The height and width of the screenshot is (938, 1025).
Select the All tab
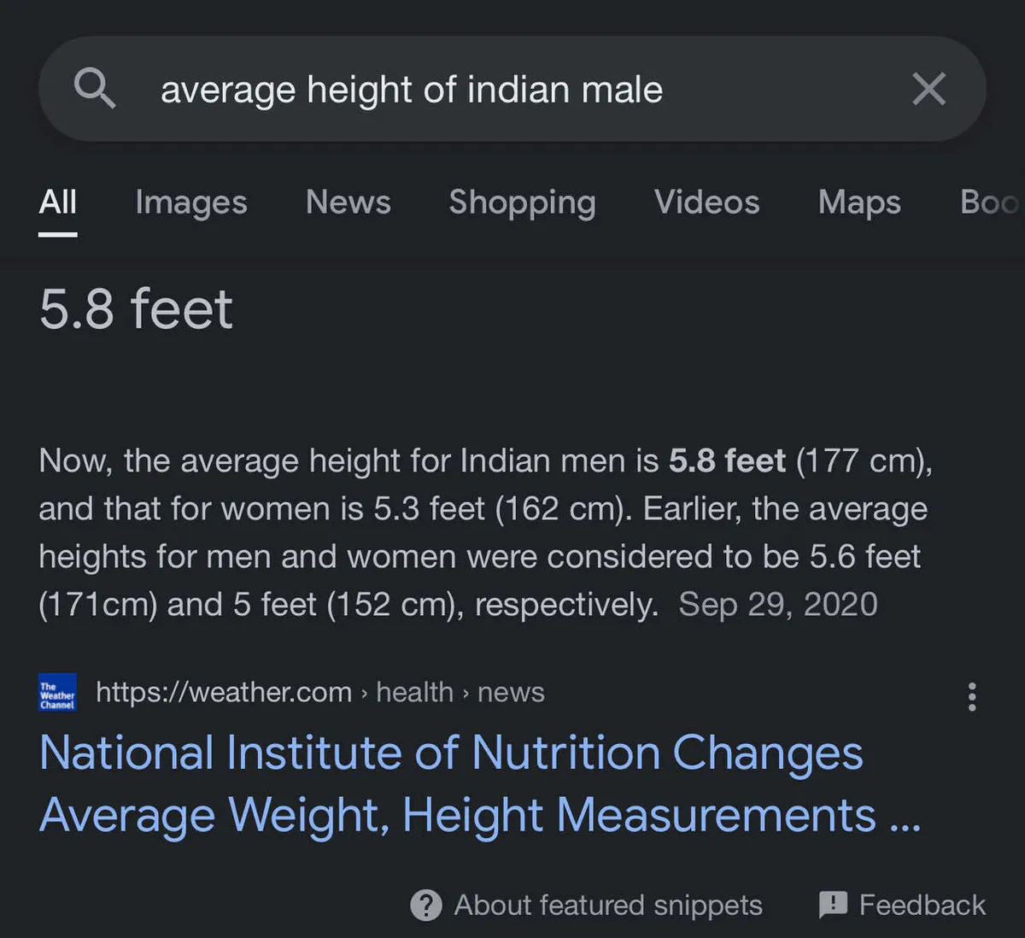point(57,202)
